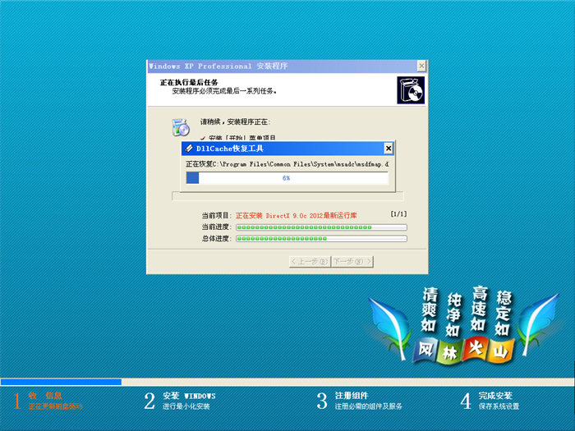
Task: Click the 正在执行最后任务 heading
Action: (189, 82)
